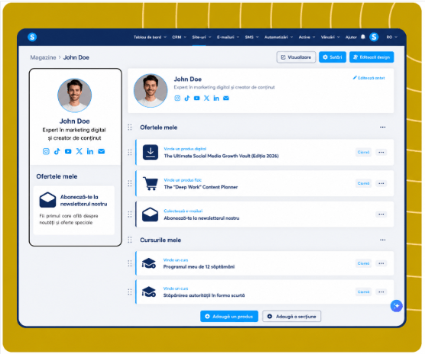Click 'Colectează e-mailuri' label
Viewport: 425px width, 354px height.
[183, 211]
